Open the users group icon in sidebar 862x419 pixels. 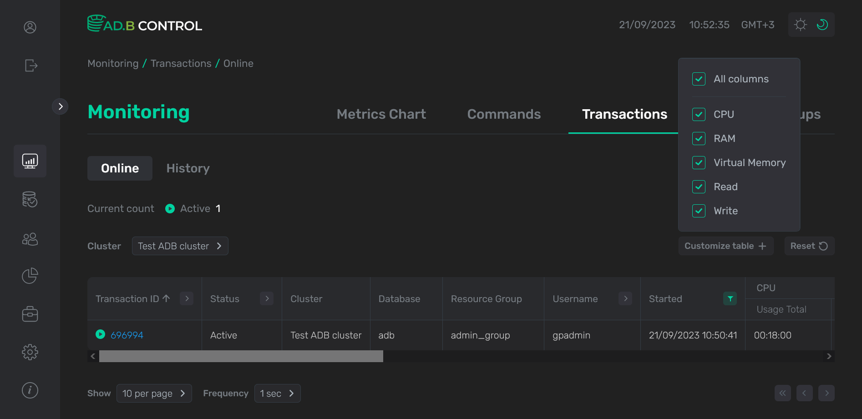[30, 239]
